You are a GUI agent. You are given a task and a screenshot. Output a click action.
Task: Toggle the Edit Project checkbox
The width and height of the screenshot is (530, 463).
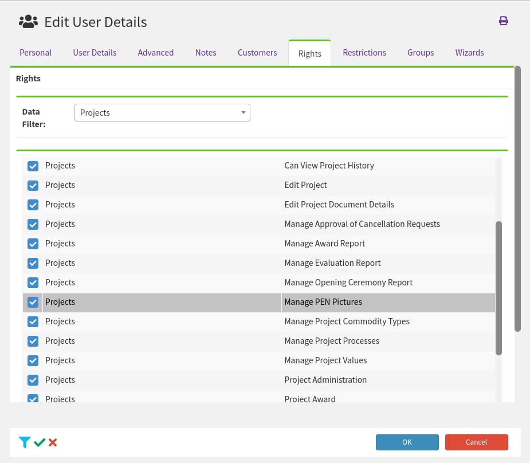tap(33, 185)
